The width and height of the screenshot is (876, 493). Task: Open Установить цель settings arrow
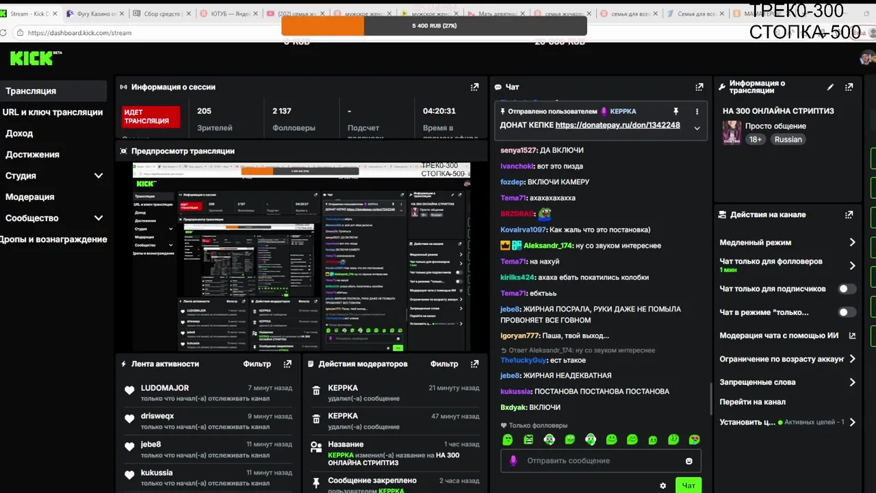point(852,422)
